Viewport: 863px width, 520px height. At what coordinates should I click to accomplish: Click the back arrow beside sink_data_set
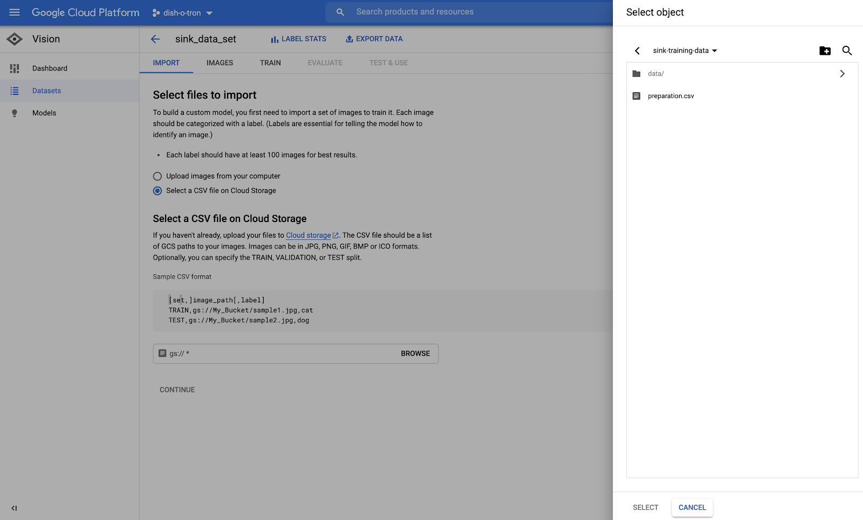click(155, 39)
